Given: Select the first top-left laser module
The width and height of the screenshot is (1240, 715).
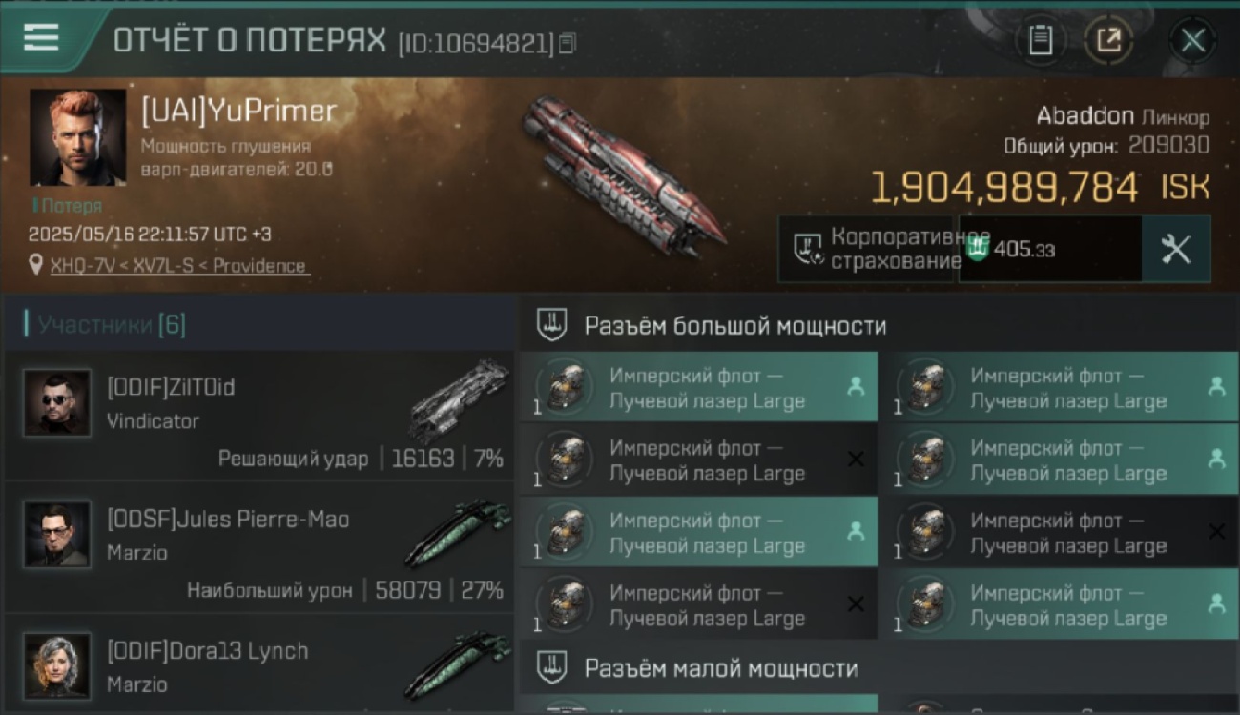Looking at the screenshot, I should click(x=698, y=387).
